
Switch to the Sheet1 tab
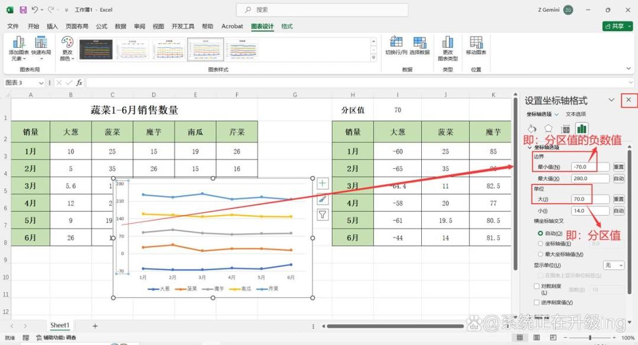(x=60, y=326)
